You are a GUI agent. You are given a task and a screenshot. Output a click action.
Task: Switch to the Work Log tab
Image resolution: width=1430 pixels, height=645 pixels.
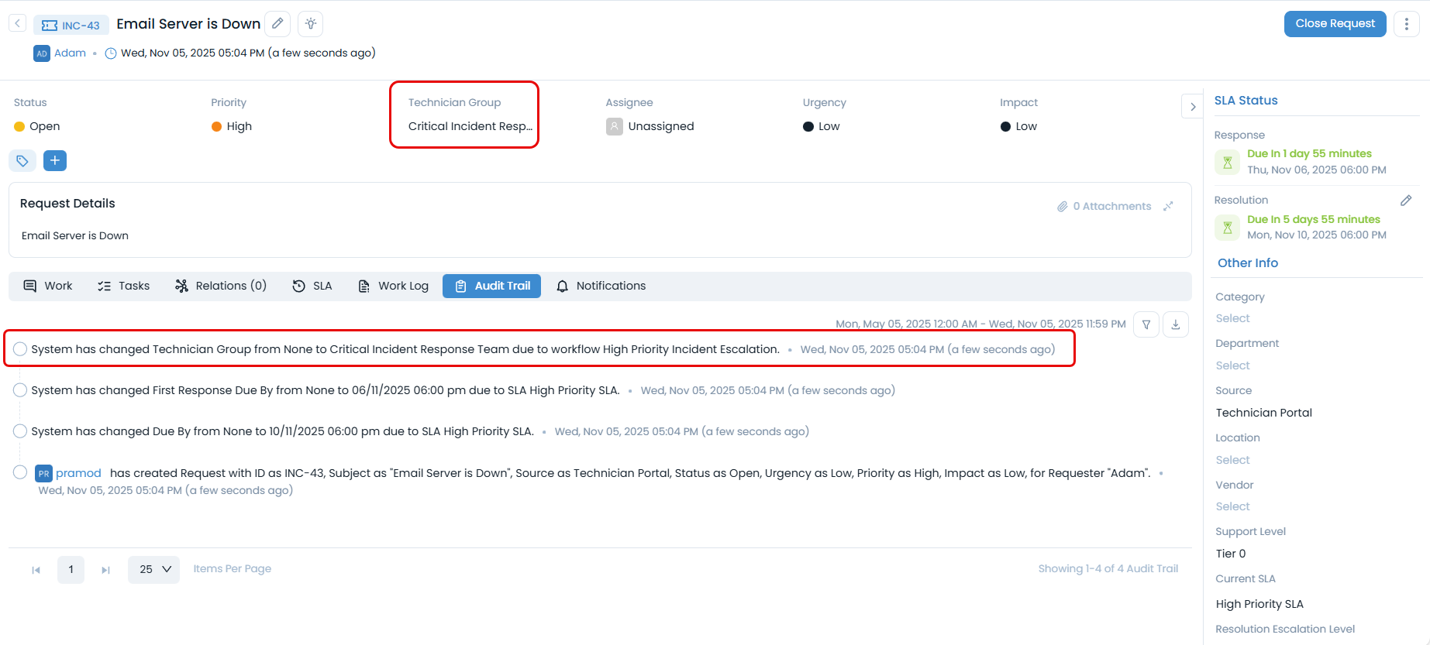(393, 286)
